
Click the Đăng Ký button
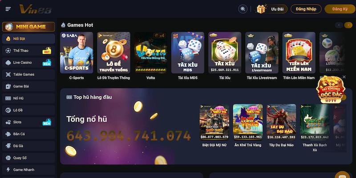pyautogui.click(x=340, y=9)
